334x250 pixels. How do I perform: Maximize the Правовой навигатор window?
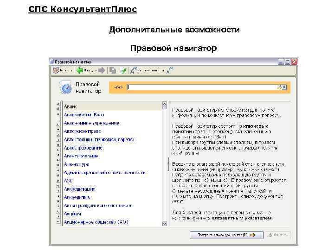pyautogui.click(x=287, y=62)
